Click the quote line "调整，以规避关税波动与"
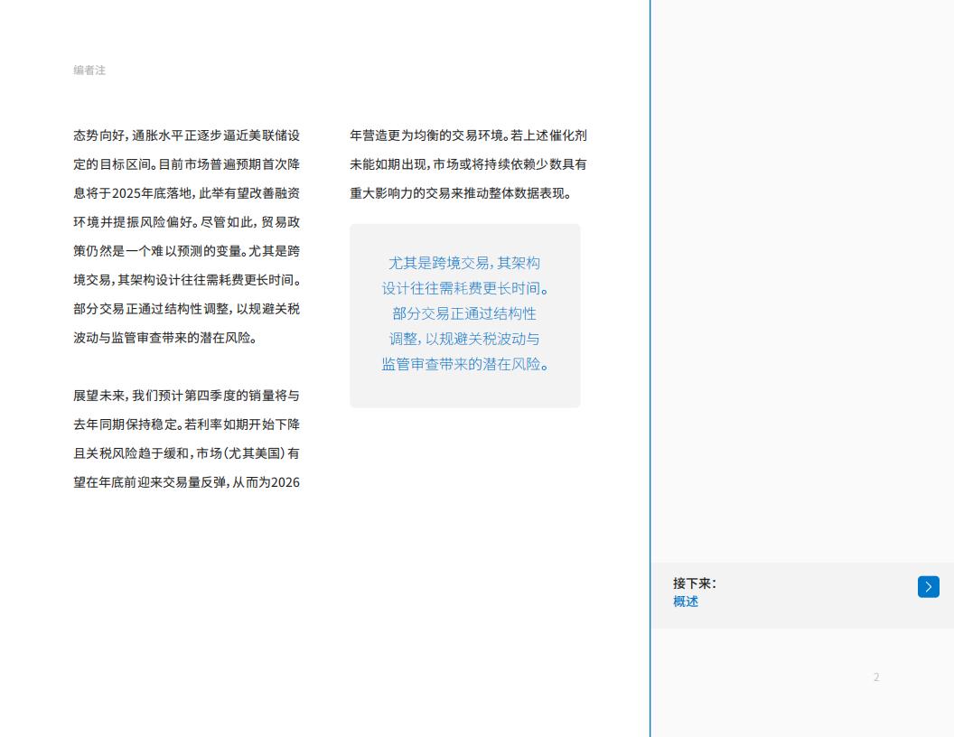The height and width of the screenshot is (737, 954). (x=464, y=339)
